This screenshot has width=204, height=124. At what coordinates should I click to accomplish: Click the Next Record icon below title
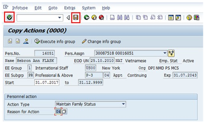(x=18, y=41)
